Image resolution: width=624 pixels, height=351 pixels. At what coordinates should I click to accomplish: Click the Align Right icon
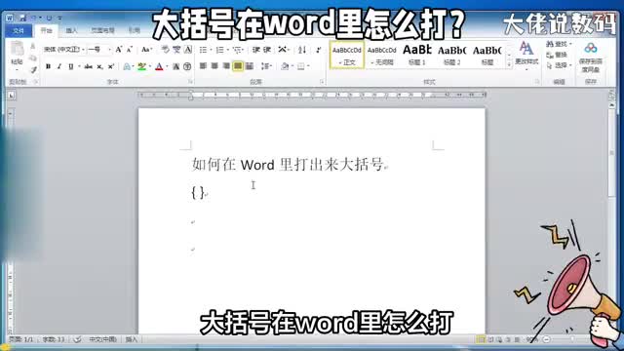click(226, 66)
